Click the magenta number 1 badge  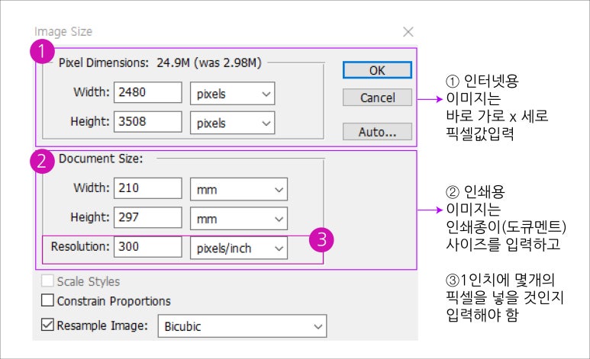pos(42,51)
